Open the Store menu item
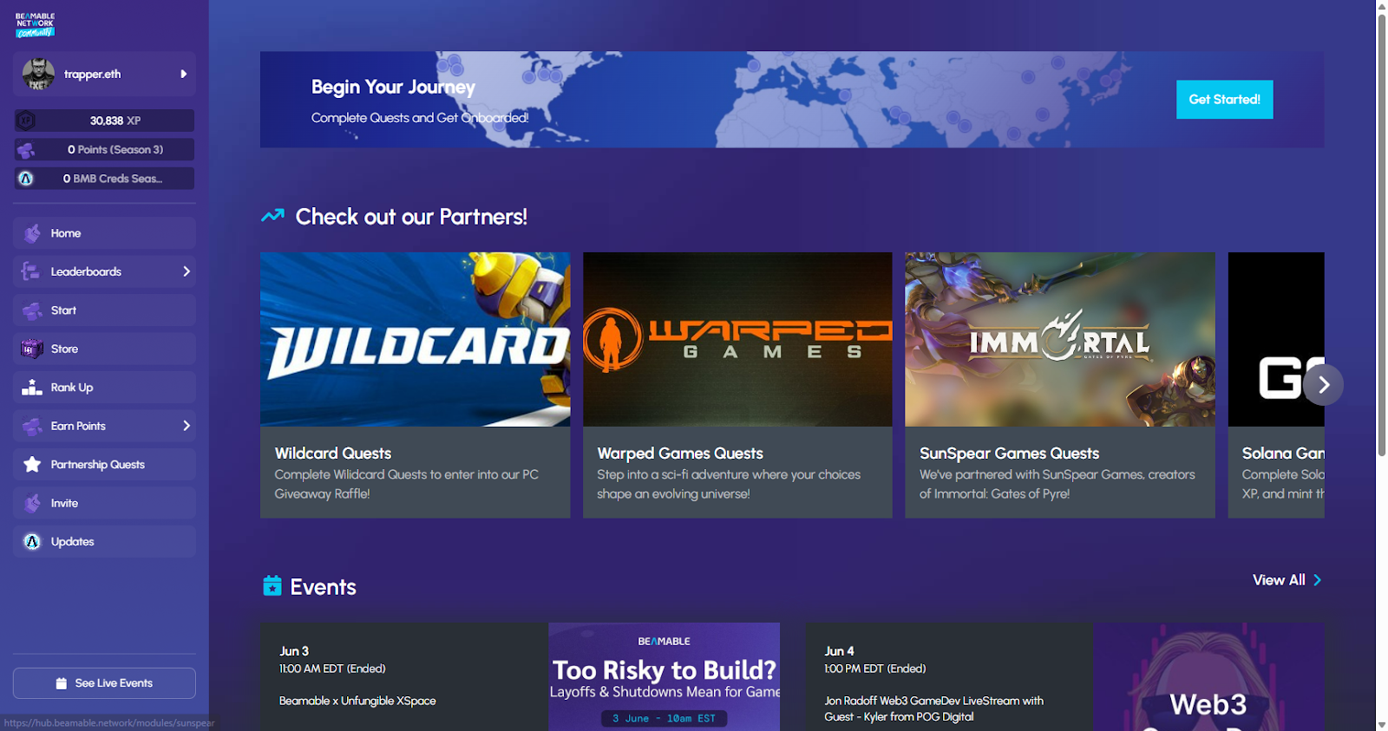 click(x=104, y=349)
